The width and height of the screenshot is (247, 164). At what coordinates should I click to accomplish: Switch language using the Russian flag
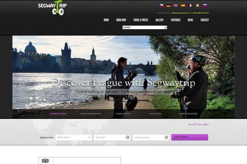click(x=205, y=5)
